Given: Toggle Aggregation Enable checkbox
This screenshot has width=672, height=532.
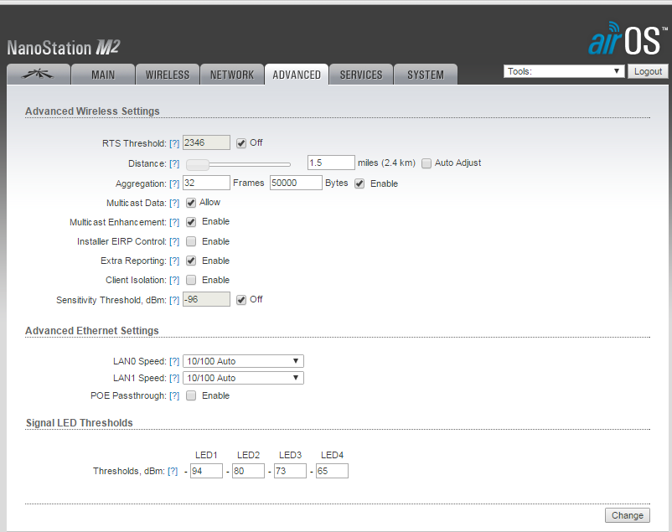Looking at the screenshot, I should [359, 184].
